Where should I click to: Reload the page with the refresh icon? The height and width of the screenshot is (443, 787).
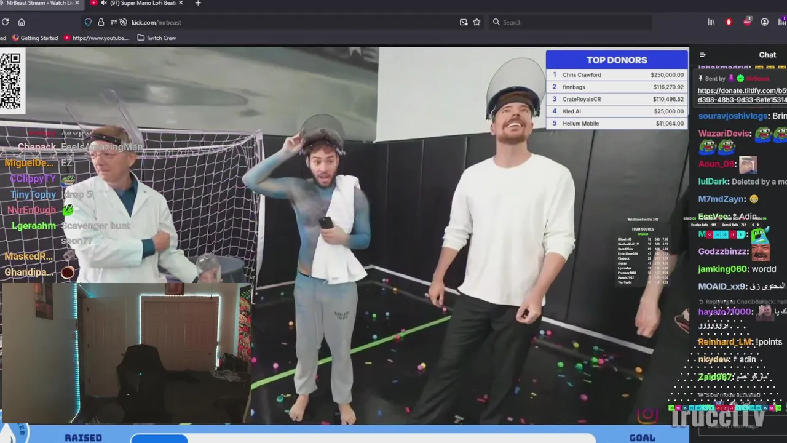pos(5,22)
